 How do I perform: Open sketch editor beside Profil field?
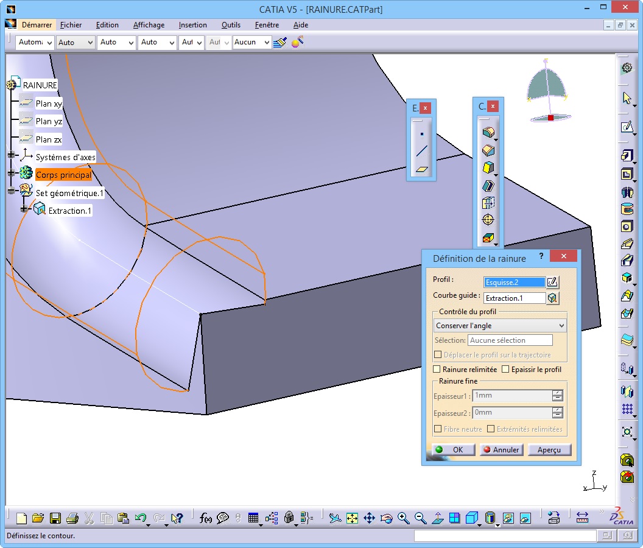[552, 282]
